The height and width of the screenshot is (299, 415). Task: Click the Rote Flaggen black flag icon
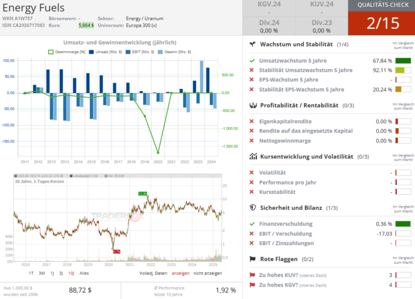point(253,259)
